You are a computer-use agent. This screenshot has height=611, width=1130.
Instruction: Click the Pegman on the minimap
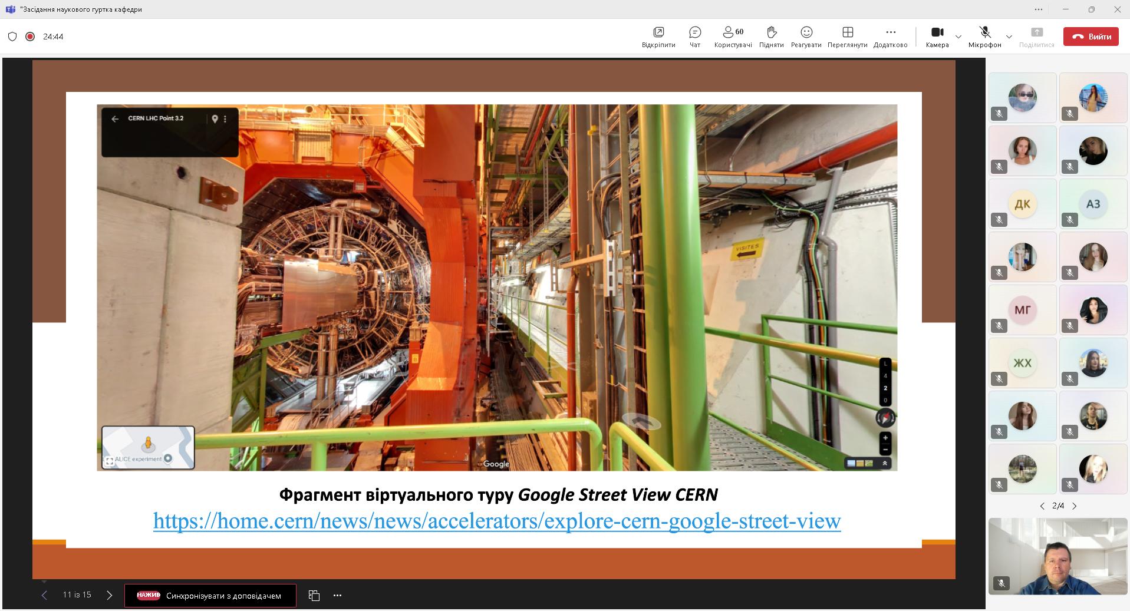point(149,443)
